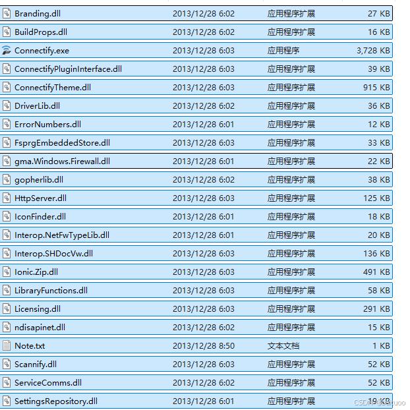Click the Scannify.dll file icon
This screenshot has height=410, width=410.
(x=7, y=365)
